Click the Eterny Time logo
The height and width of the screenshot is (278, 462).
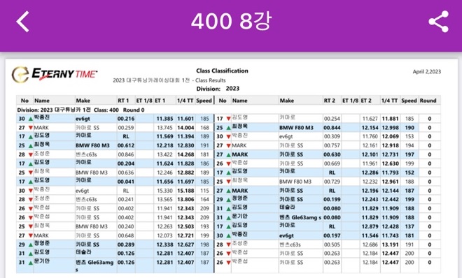coord(55,74)
